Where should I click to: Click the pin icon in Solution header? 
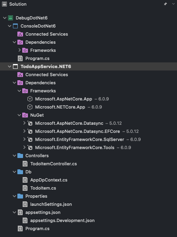165,4
